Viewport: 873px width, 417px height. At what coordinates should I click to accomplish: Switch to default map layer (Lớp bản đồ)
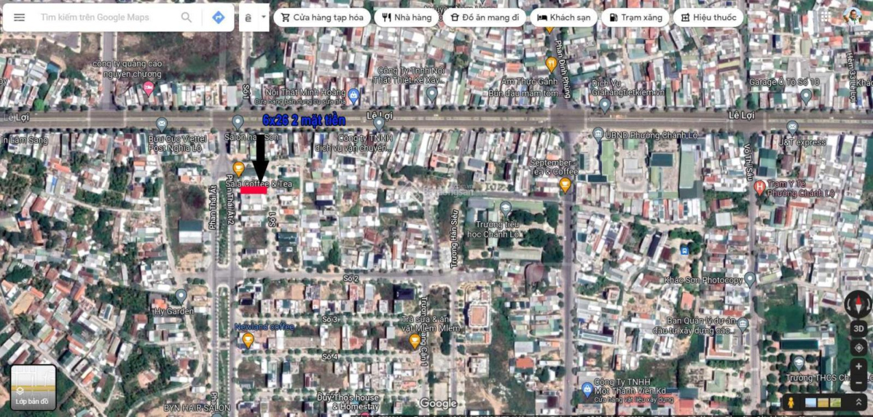pyautogui.click(x=34, y=387)
